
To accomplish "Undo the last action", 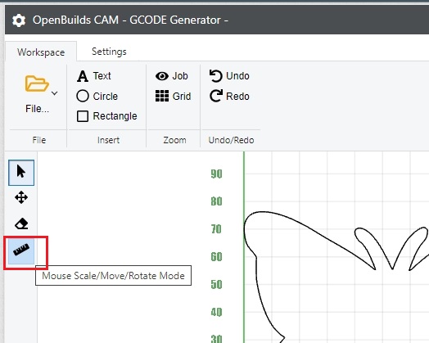I will pyautogui.click(x=229, y=76).
